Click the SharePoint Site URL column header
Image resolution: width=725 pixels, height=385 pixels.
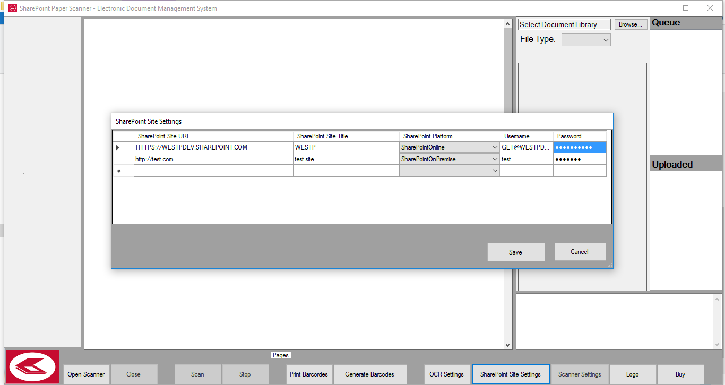point(213,136)
